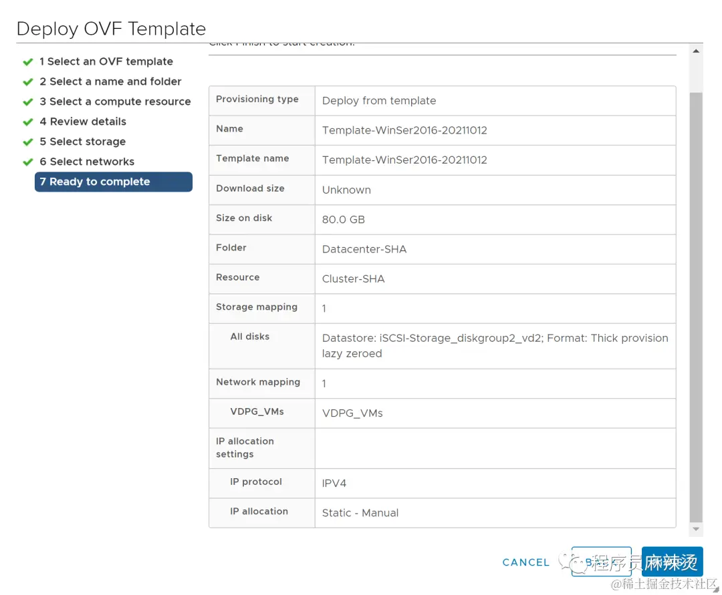
Task: Click the scrollbar down arrow
Action: point(696,530)
